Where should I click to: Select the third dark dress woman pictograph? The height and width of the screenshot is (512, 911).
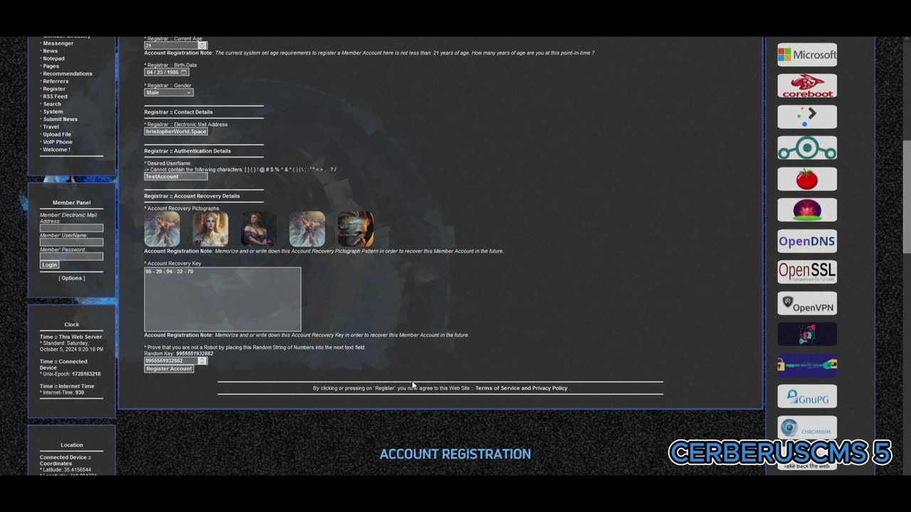[259, 229]
